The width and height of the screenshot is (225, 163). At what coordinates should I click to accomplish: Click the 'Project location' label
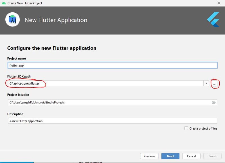pos(18,95)
